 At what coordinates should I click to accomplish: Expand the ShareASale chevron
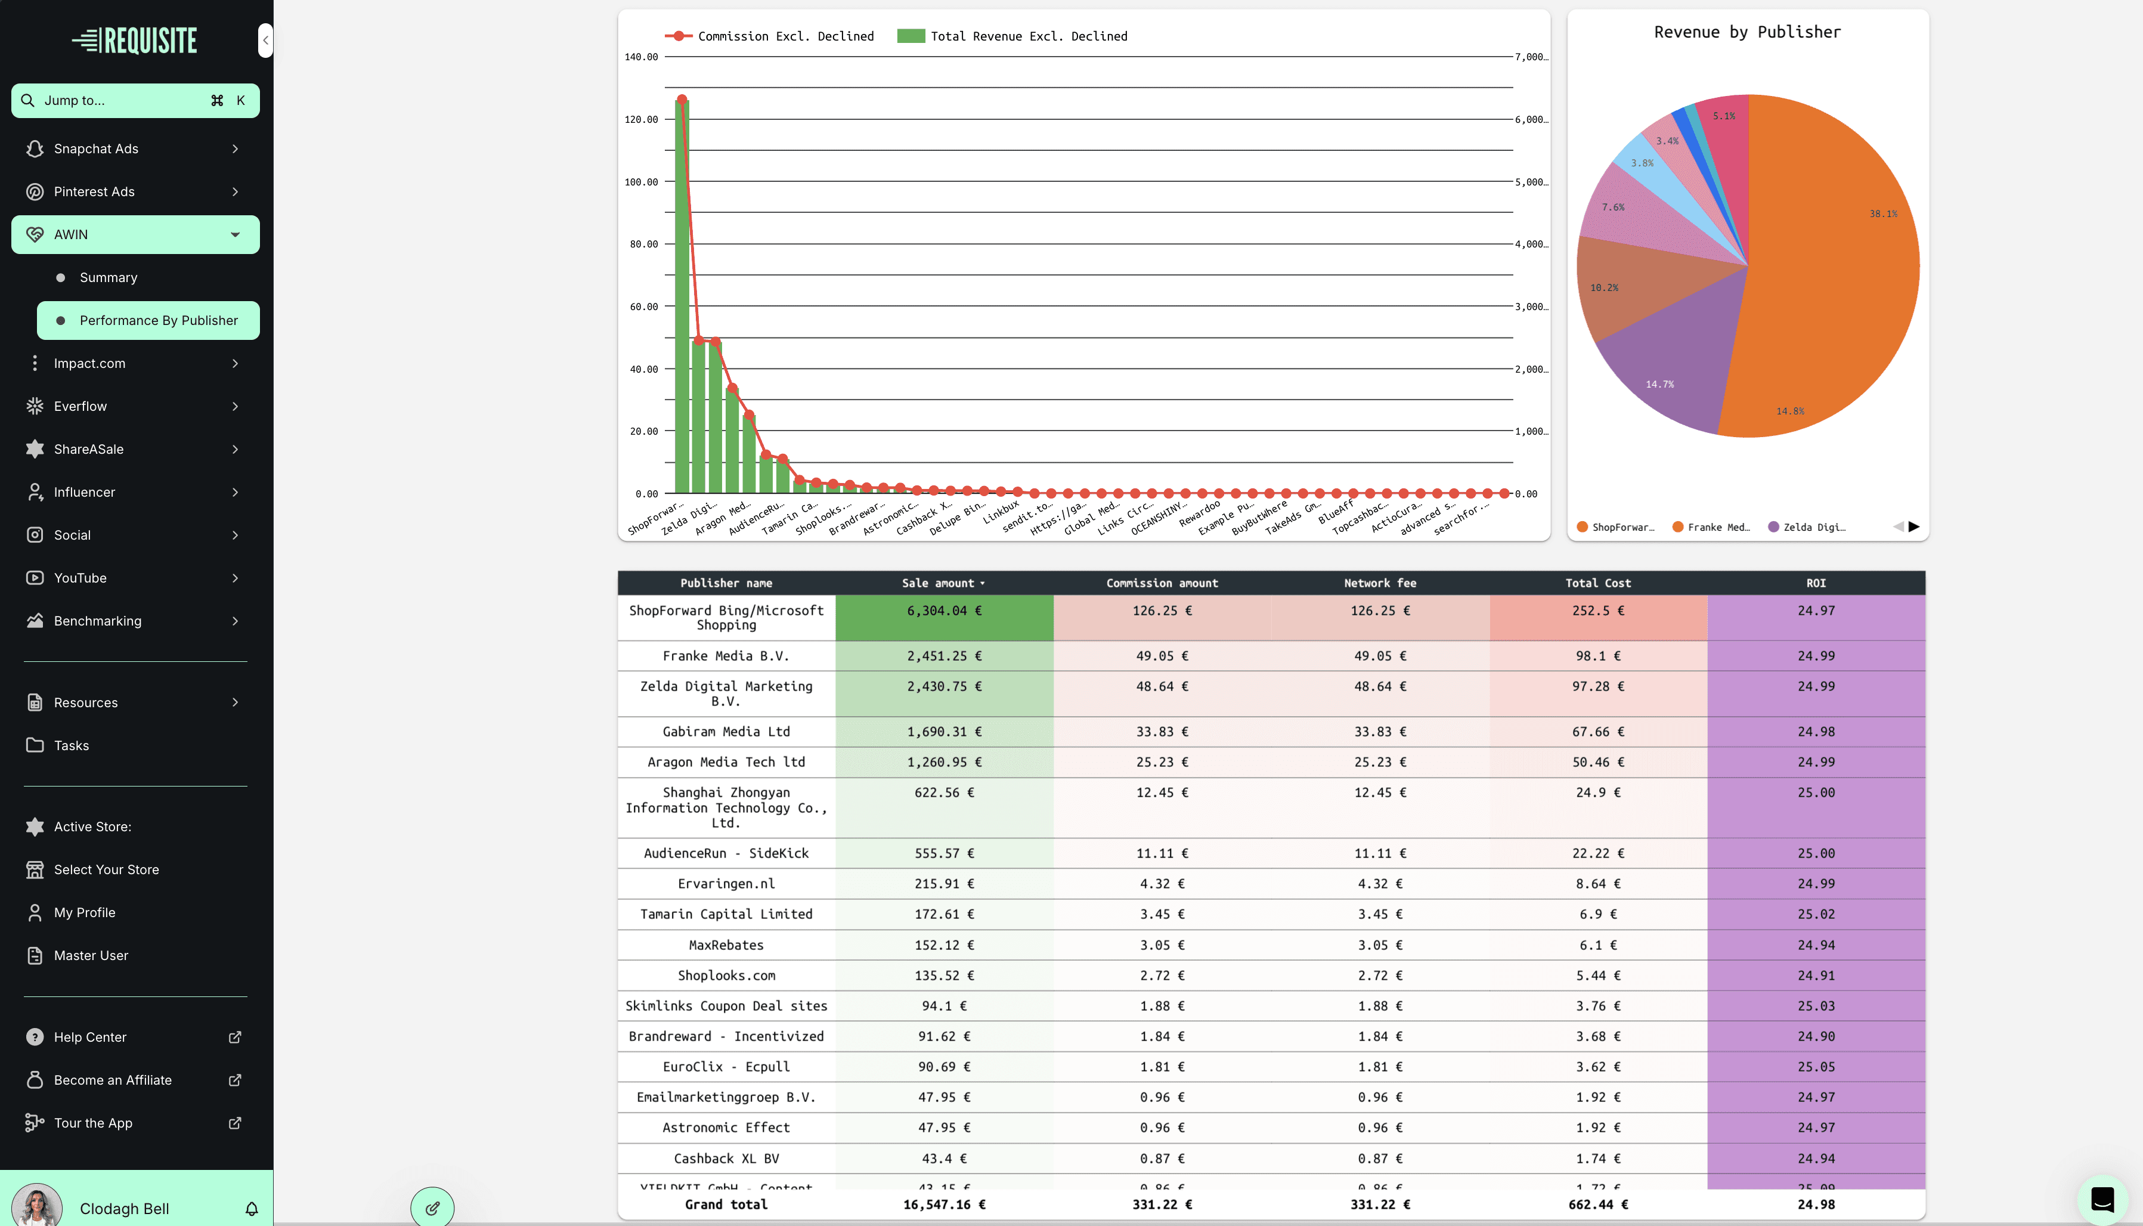point(235,449)
